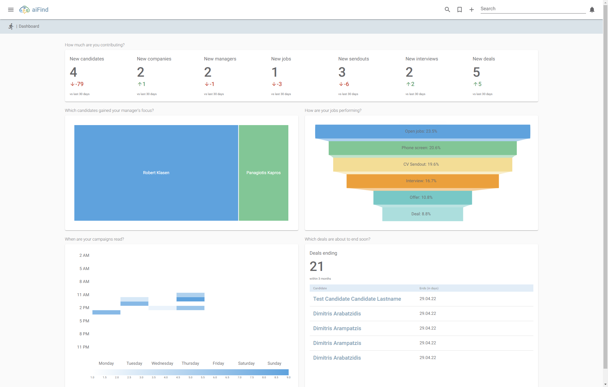The height and width of the screenshot is (387, 608).
Task: Click the search magnifier icon
Action: [447, 9]
